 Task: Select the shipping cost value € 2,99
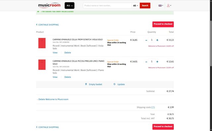click(x=171, y=107)
